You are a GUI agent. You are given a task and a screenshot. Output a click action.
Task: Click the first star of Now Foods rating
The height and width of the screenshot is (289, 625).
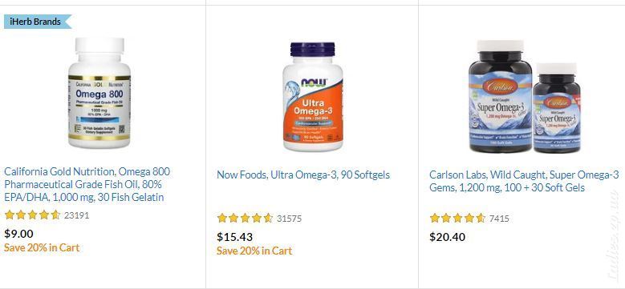coord(222,219)
